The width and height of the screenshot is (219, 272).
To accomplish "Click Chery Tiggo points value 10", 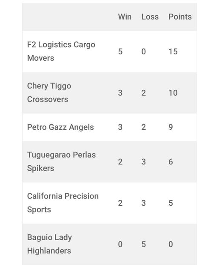I will (x=173, y=93).
